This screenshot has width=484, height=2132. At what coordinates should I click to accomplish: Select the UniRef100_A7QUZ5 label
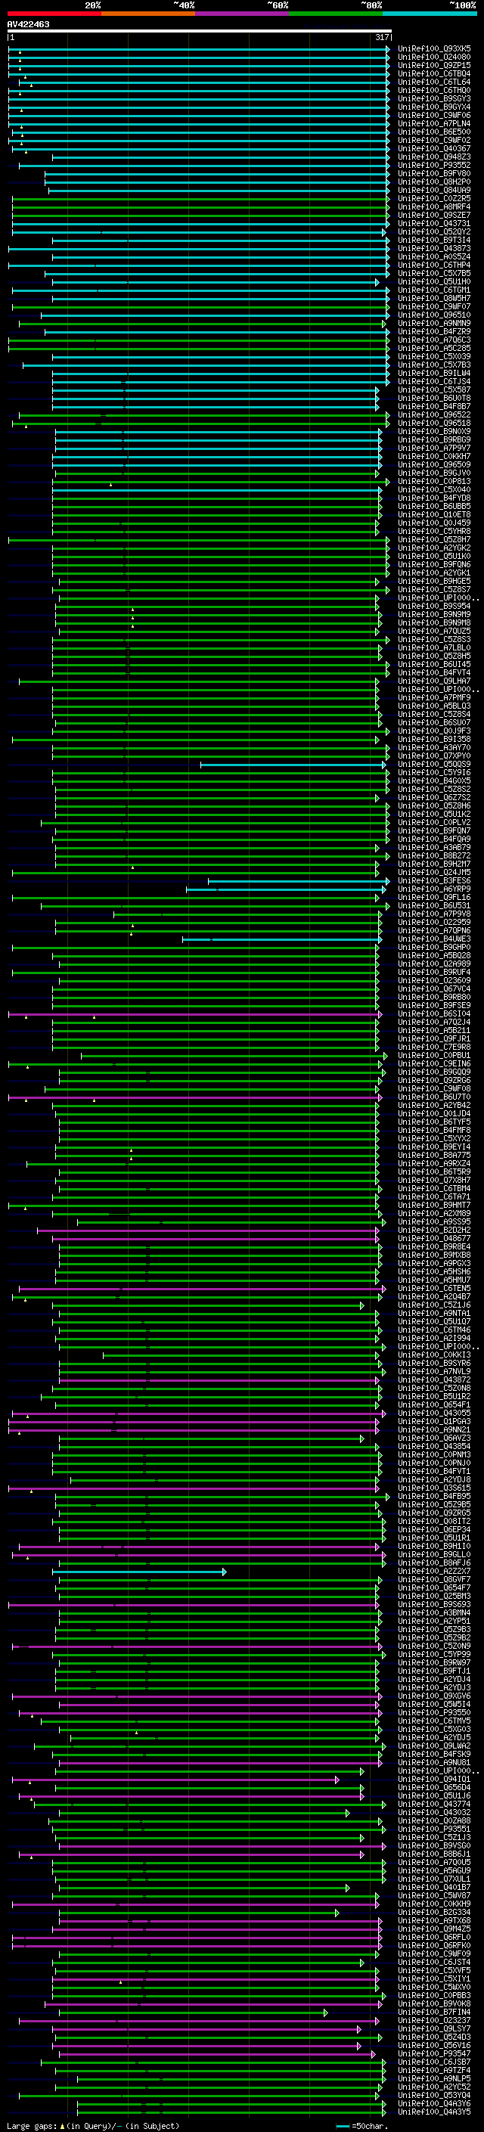pyautogui.click(x=434, y=632)
